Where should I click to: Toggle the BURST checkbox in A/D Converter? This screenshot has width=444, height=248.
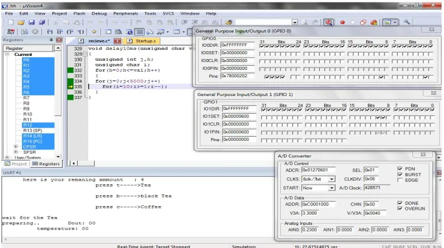[400, 174]
